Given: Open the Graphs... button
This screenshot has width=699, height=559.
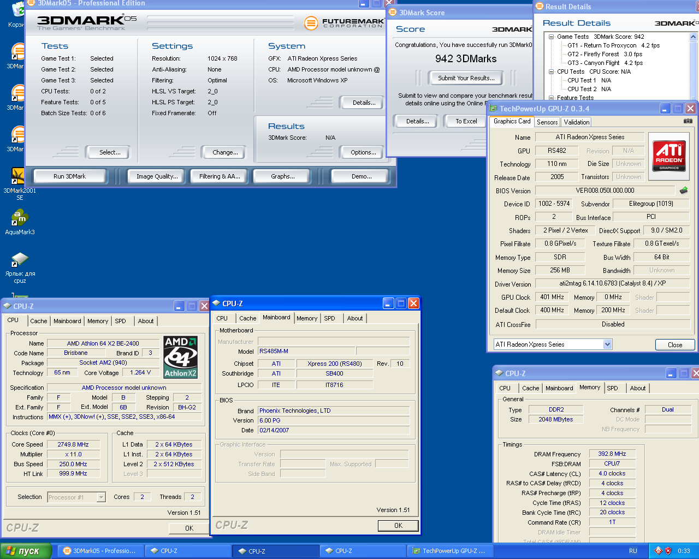Looking at the screenshot, I should (x=282, y=176).
